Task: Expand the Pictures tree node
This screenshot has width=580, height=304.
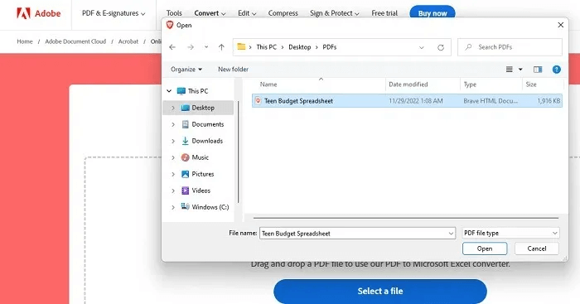Action: [173, 174]
